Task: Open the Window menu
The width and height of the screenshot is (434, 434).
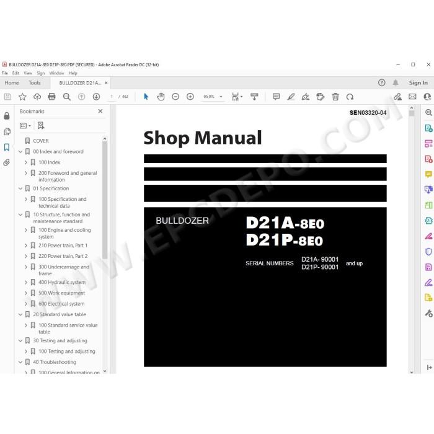Action: [x=56, y=73]
